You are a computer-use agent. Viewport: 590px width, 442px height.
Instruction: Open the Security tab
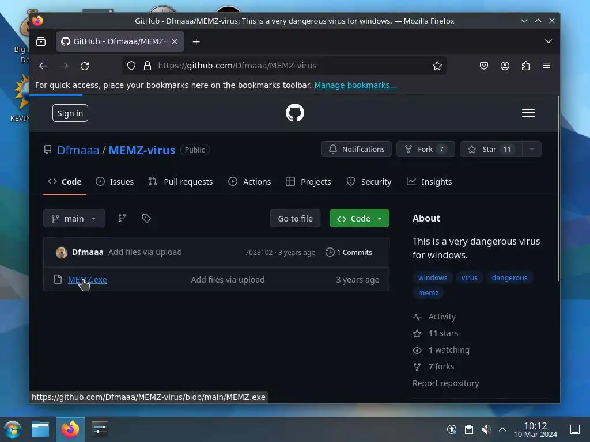pyautogui.click(x=369, y=182)
